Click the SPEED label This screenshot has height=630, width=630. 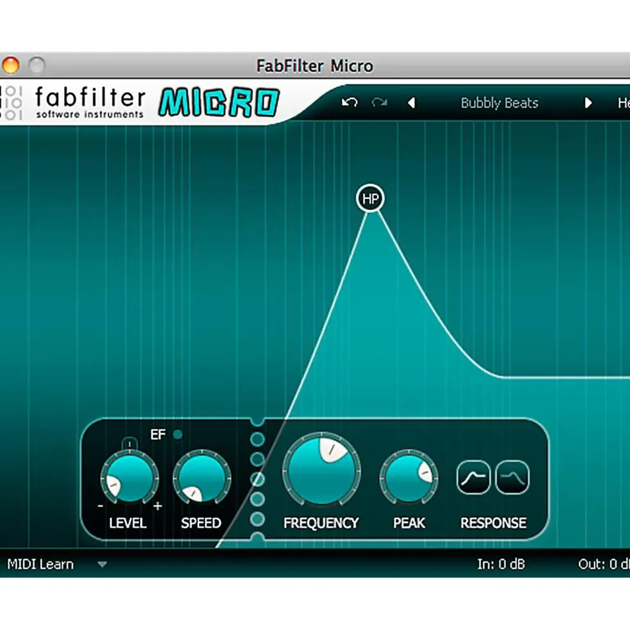click(x=201, y=523)
